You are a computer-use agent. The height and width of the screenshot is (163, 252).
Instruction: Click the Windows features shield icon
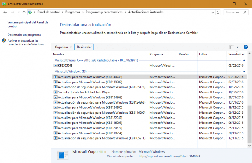coord(4,41)
